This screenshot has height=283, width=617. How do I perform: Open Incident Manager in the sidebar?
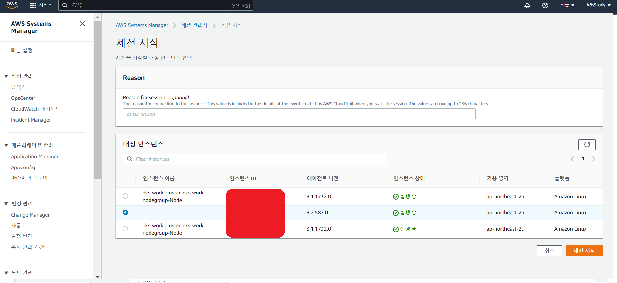31,120
